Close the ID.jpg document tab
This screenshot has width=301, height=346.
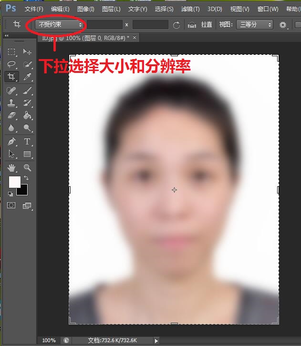[x=134, y=38]
